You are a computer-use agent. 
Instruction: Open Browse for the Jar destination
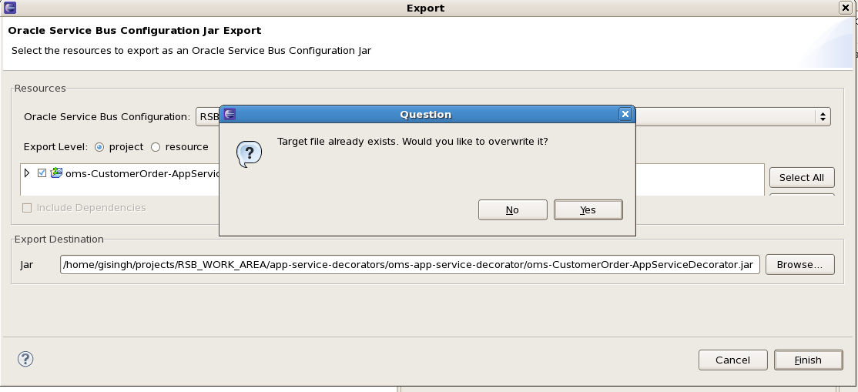(x=799, y=264)
